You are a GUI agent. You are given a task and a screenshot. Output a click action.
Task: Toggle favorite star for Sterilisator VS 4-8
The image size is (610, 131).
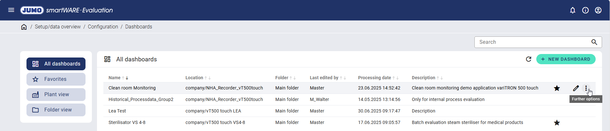tap(557, 123)
